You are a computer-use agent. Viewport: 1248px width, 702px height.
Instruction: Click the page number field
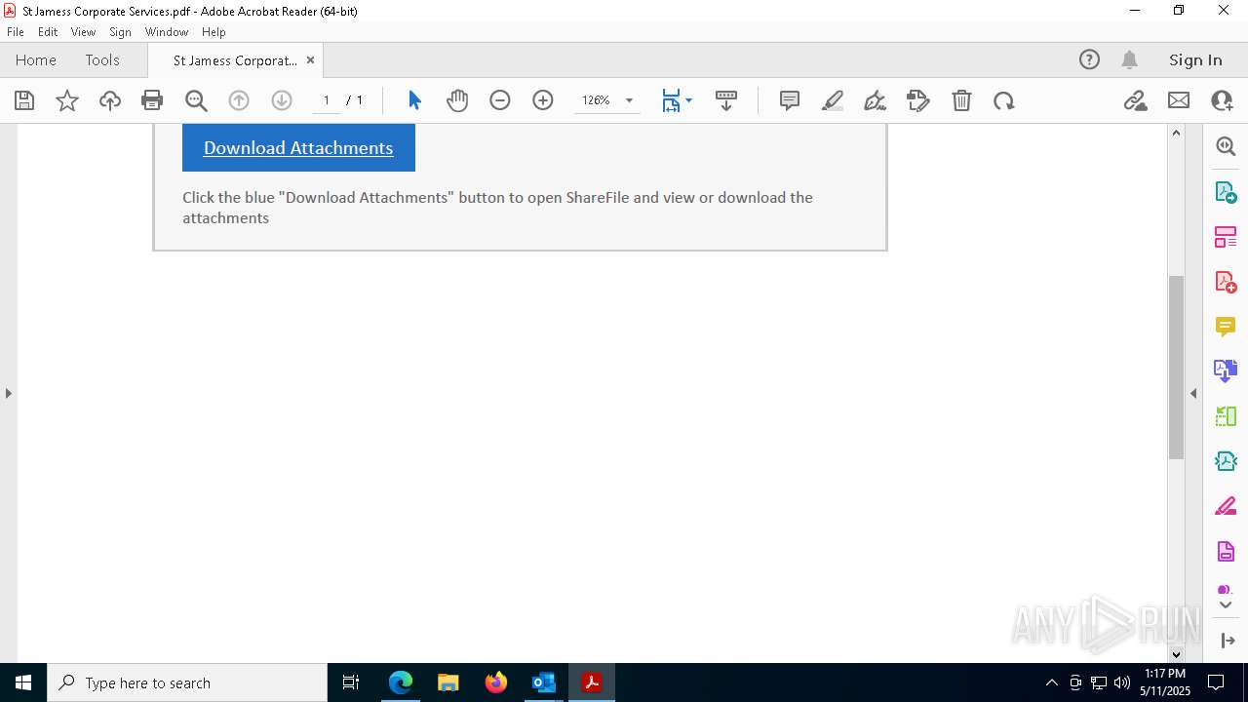pyautogui.click(x=327, y=100)
